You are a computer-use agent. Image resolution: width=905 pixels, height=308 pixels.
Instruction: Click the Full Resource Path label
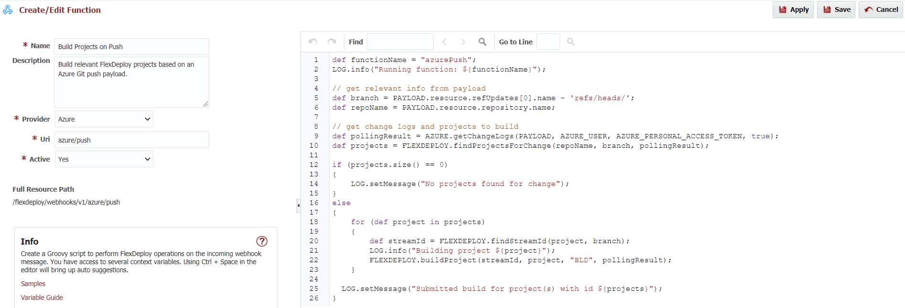[43, 189]
